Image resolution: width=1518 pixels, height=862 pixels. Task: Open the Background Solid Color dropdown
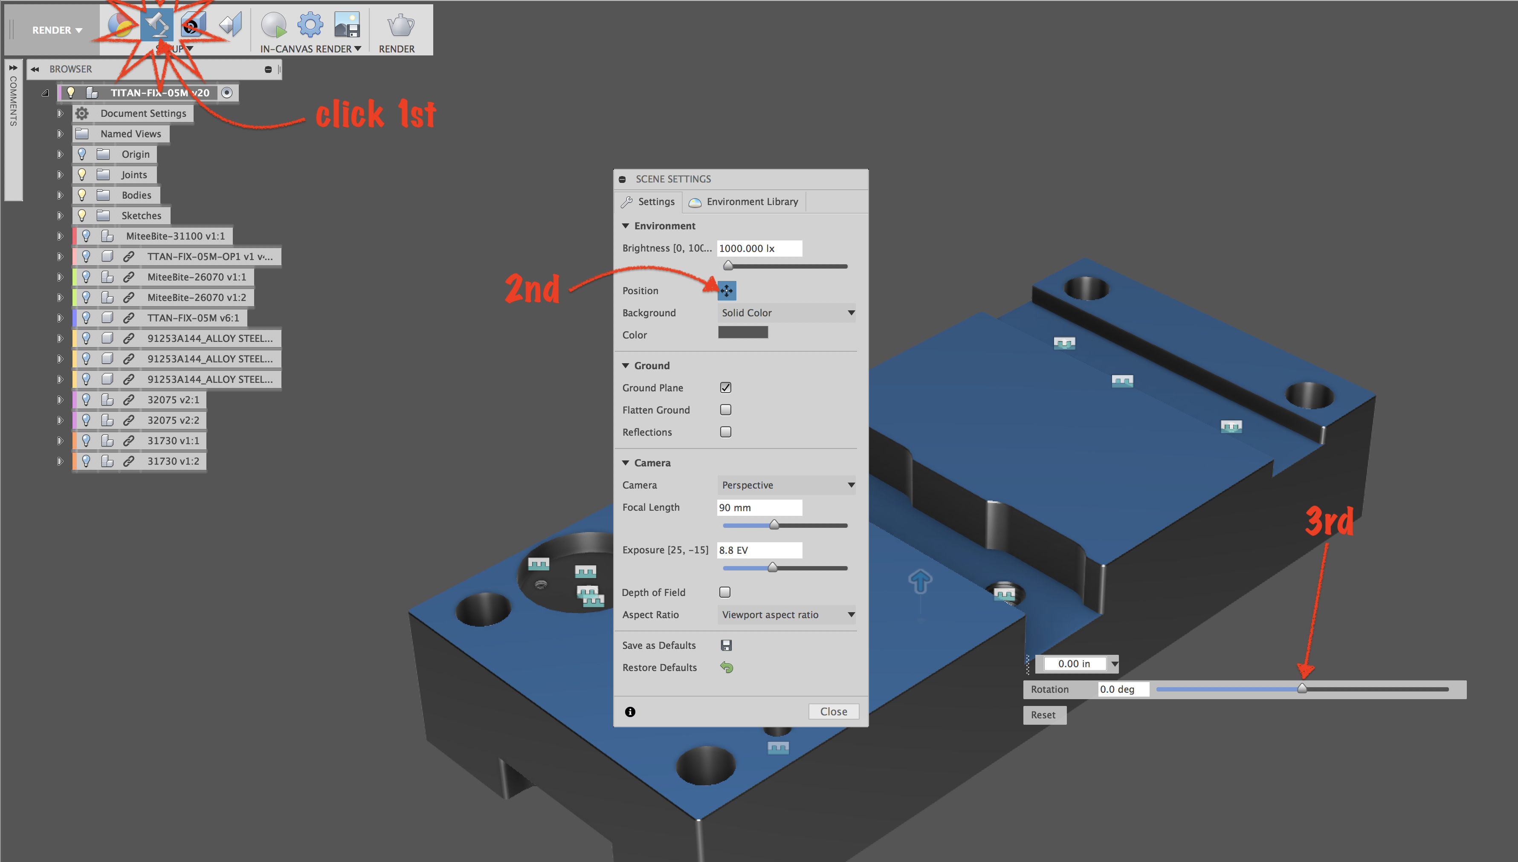click(x=786, y=312)
